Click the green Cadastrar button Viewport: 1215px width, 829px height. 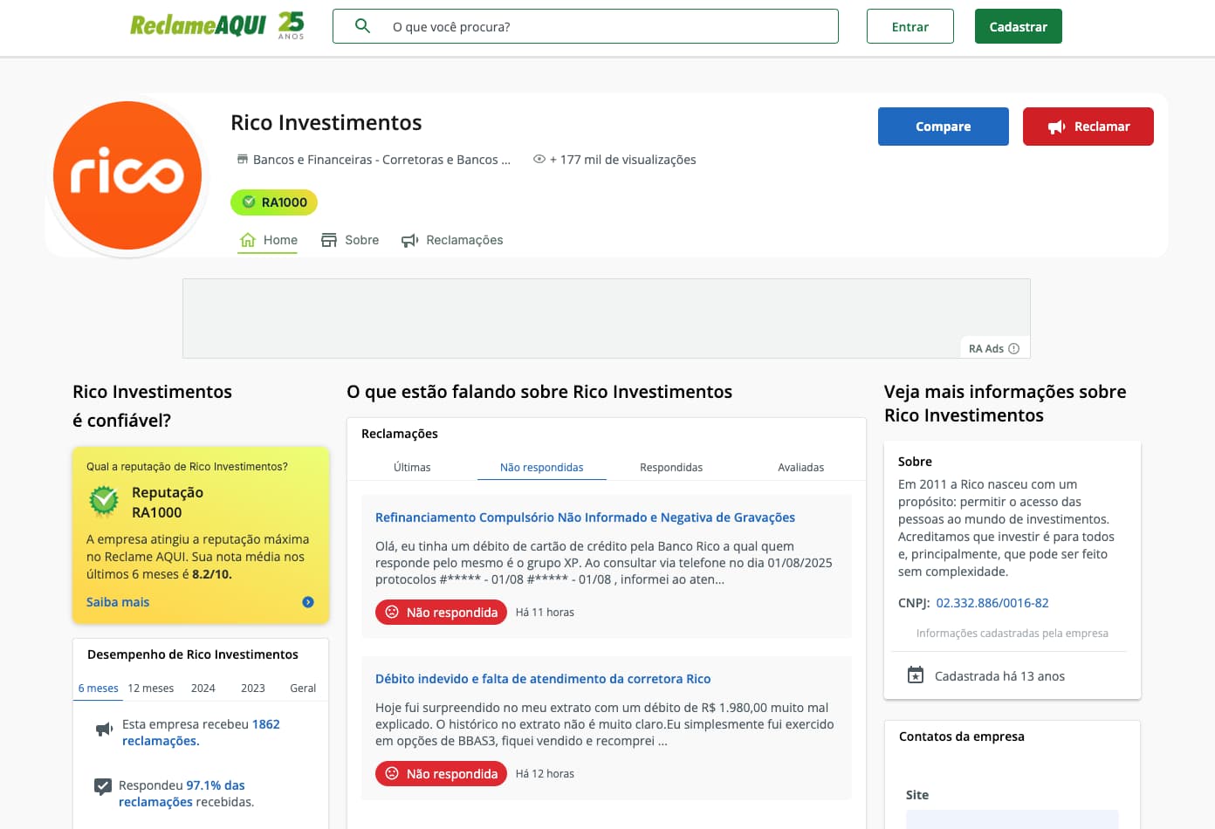click(1018, 26)
